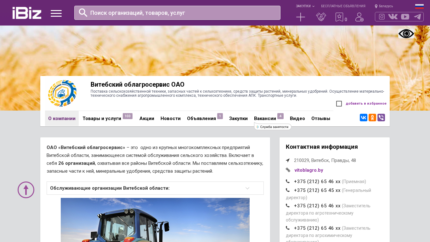The height and width of the screenshot is (242, 430).
Task: Open the Беларусь region selector
Action: tap(384, 6)
